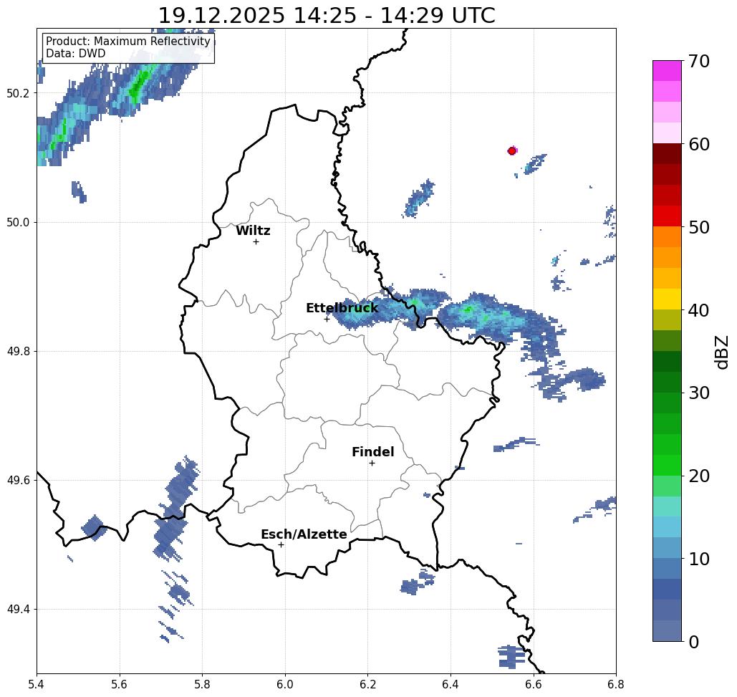Click the 0 value on the colorbar
The width and height of the screenshot is (737, 697).
pos(694,642)
